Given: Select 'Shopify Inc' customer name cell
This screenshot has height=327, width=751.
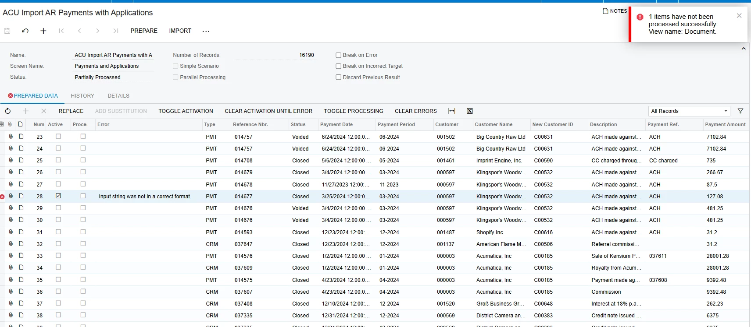Looking at the screenshot, I should click(x=490, y=232).
